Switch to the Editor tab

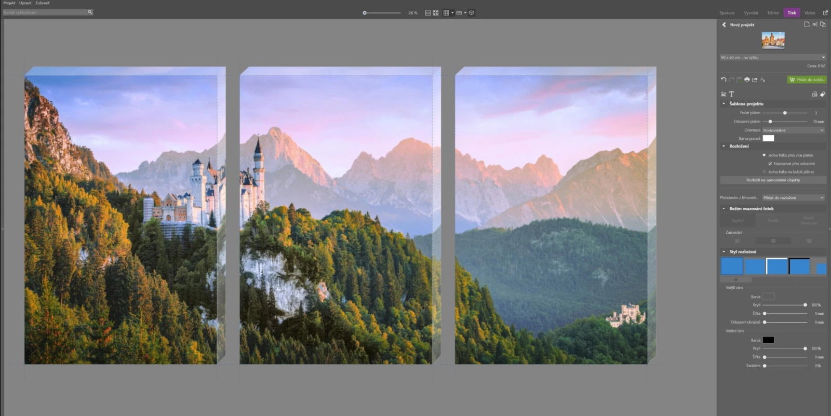773,12
